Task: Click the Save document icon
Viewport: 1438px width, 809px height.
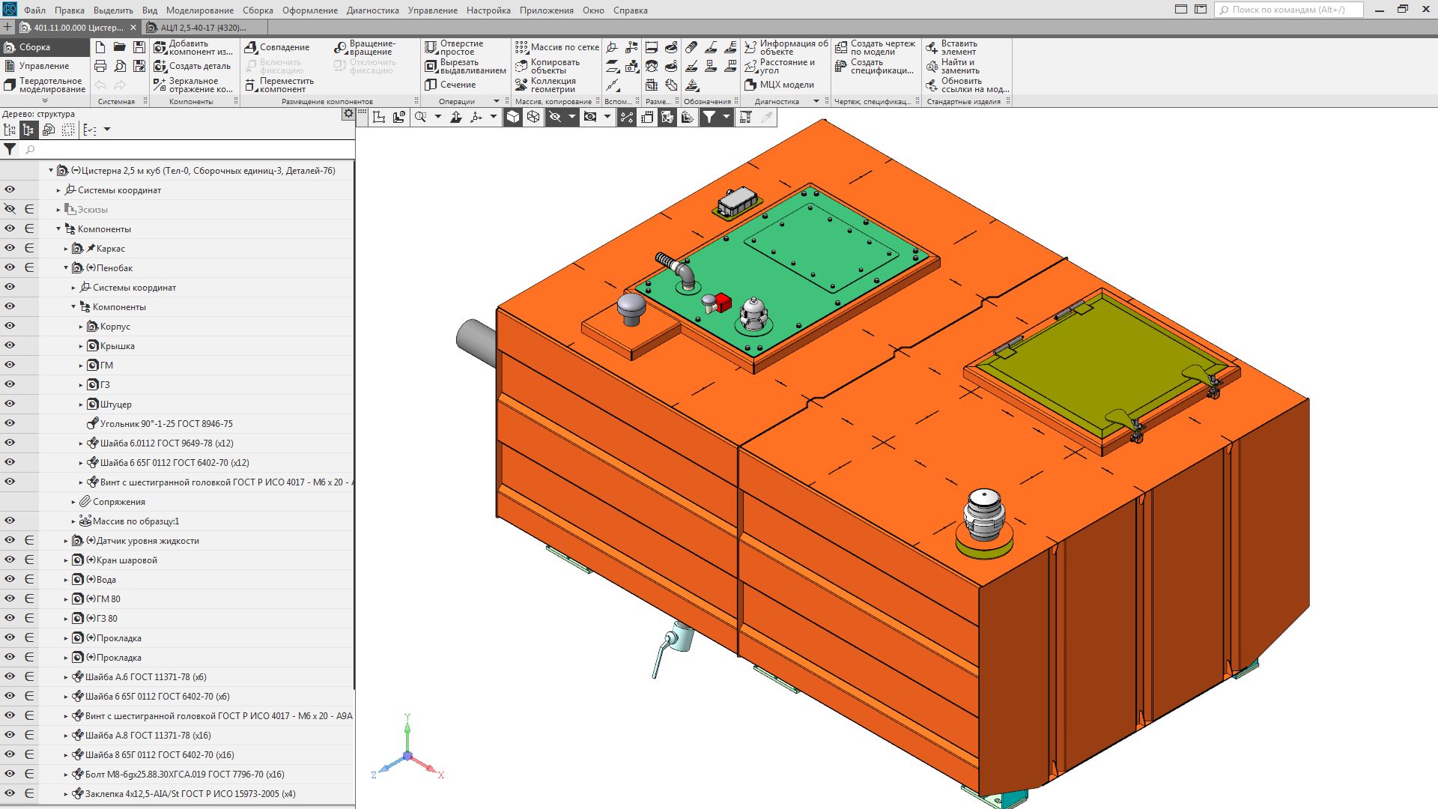Action: pyautogui.click(x=139, y=47)
